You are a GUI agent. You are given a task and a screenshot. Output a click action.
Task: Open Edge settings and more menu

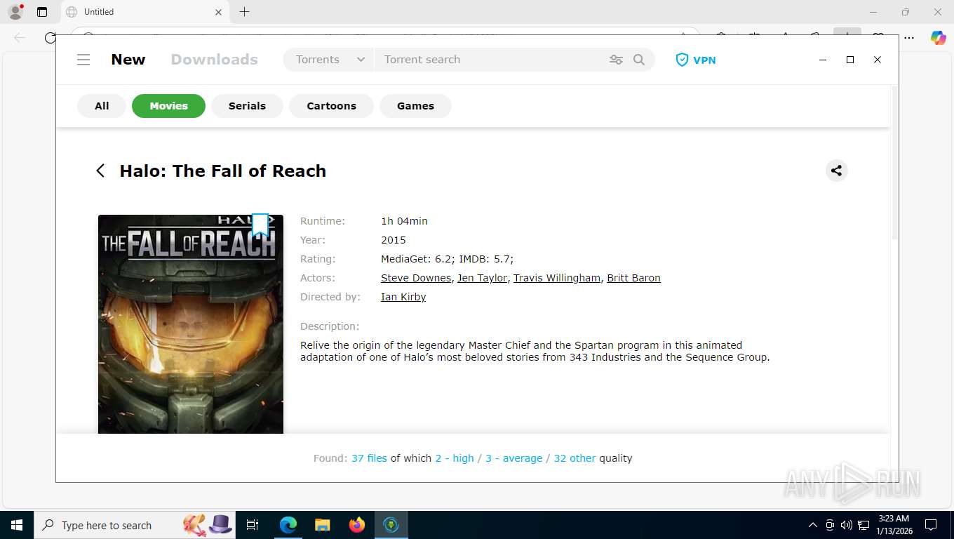[x=909, y=38]
